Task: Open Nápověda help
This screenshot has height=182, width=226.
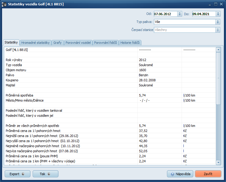Action: (180, 174)
